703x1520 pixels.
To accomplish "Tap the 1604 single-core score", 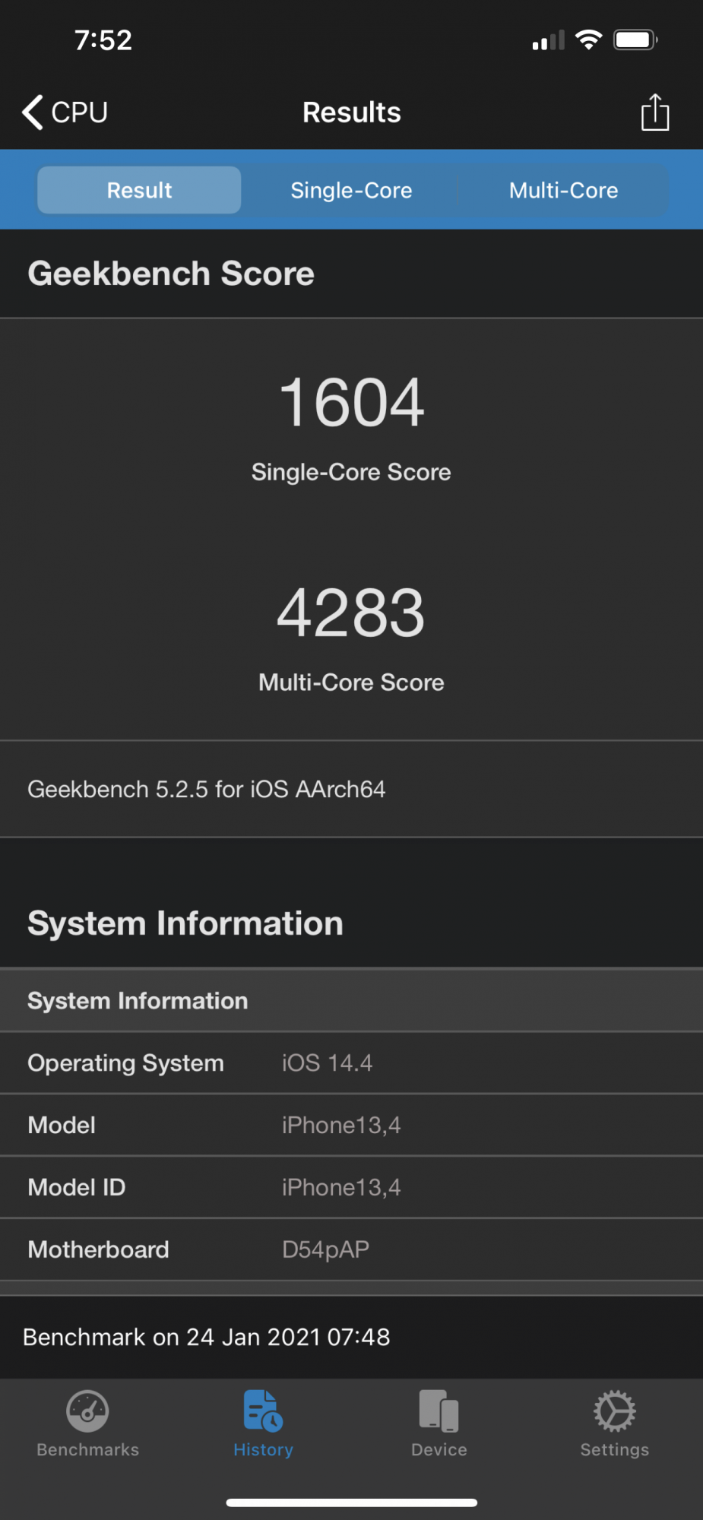I will tap(351, 403).
